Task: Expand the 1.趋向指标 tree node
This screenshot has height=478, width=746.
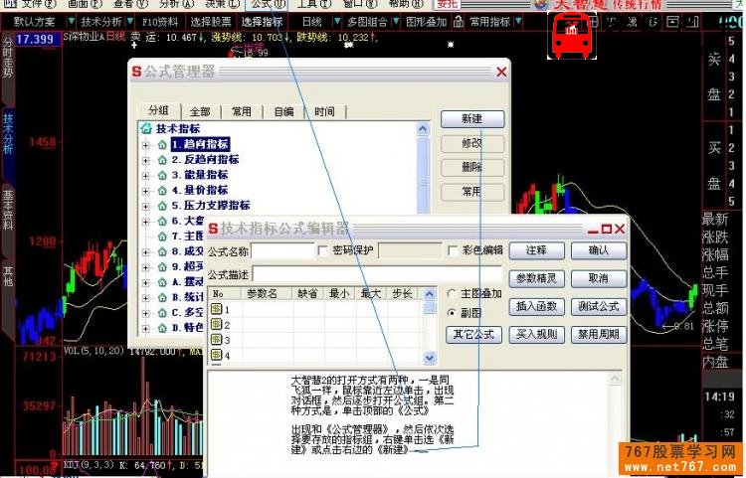Action: tap(146, 144)
